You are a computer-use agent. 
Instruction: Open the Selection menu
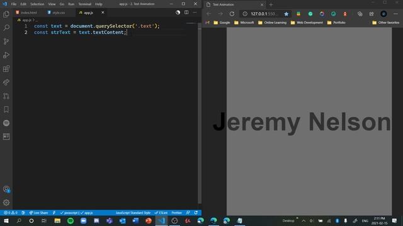tap(37, 4)
